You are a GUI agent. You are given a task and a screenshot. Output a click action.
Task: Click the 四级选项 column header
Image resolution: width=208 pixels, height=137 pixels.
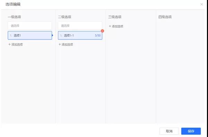tap(165, 17)
